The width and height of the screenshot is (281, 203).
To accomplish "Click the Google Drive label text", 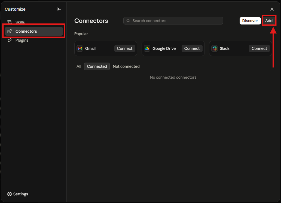I will pos(164,48).
